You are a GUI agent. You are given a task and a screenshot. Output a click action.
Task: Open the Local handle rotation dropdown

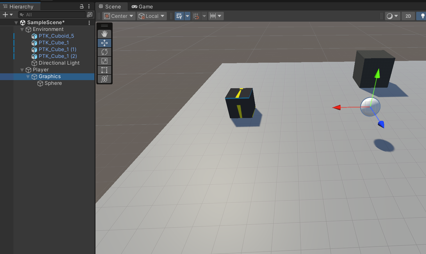(x=152, y=16)
